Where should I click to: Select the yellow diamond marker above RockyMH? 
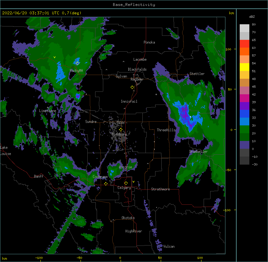tap(77, 63)
